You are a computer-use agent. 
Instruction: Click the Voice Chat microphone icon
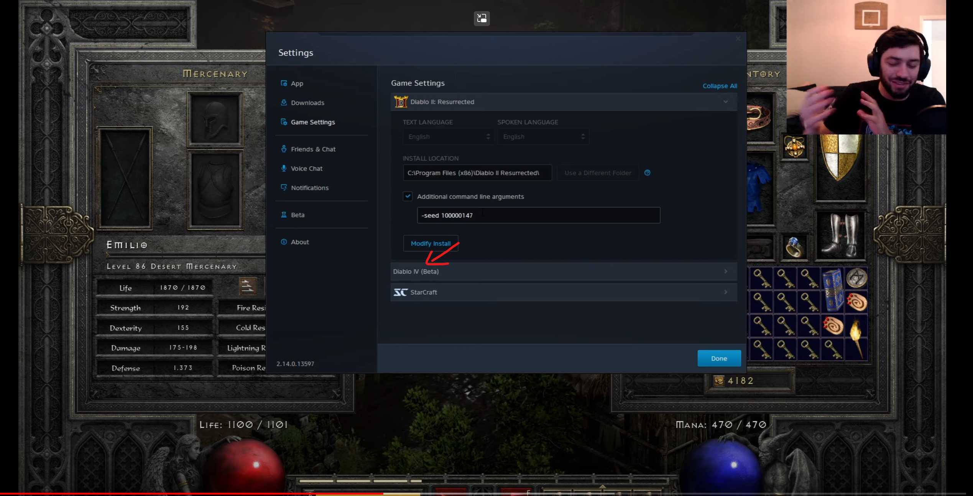(x=284, y=168)
